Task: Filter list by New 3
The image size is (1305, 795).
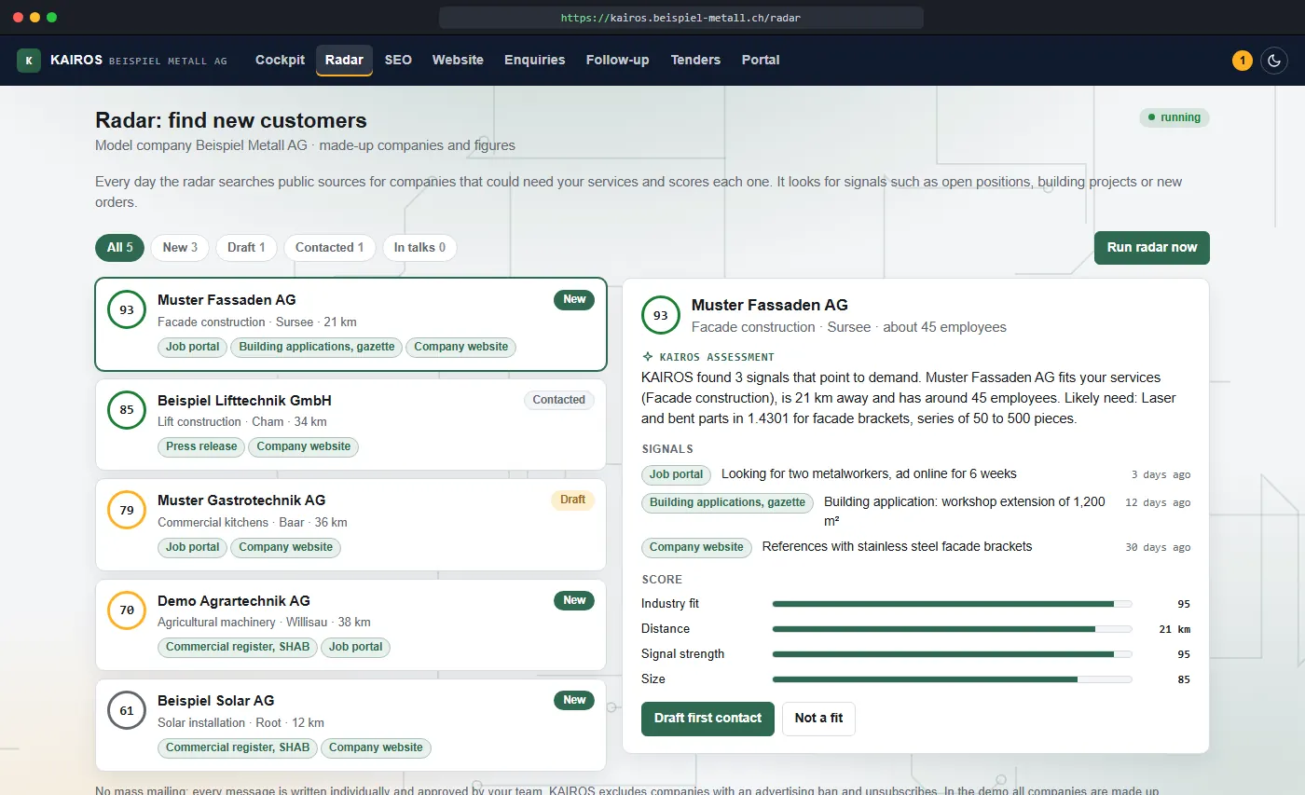Action: pyautogui.click(x=180, y=248)
